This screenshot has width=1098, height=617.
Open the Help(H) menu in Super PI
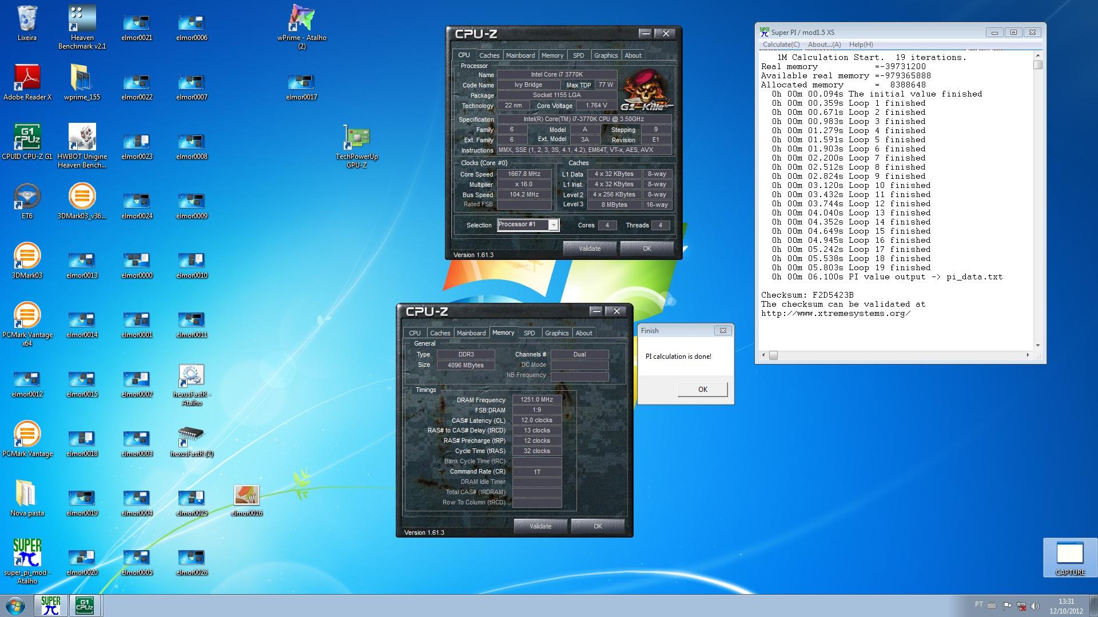pyautogui.click(x=861, y=45)
